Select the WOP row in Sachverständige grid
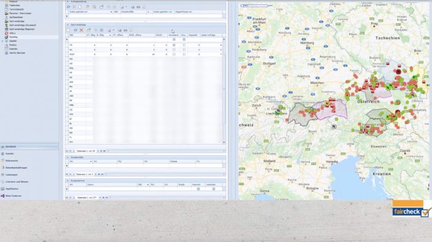Image resolution: width=432 pixels, height=242 pixels. (x=145, y=55)
